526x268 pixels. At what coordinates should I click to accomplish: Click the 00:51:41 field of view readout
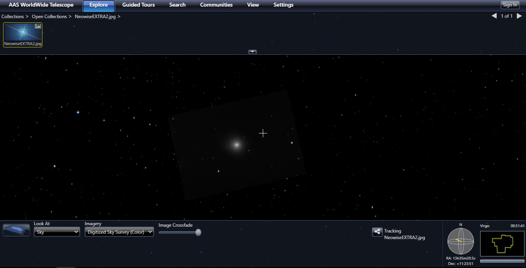[518, 226]
